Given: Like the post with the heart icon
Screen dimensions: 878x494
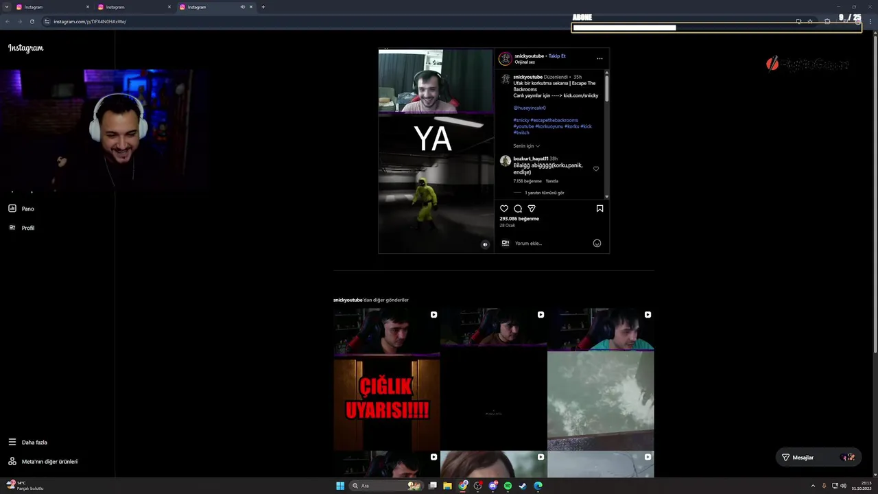Looking at the screenshot, I should (x=504, y=209).
